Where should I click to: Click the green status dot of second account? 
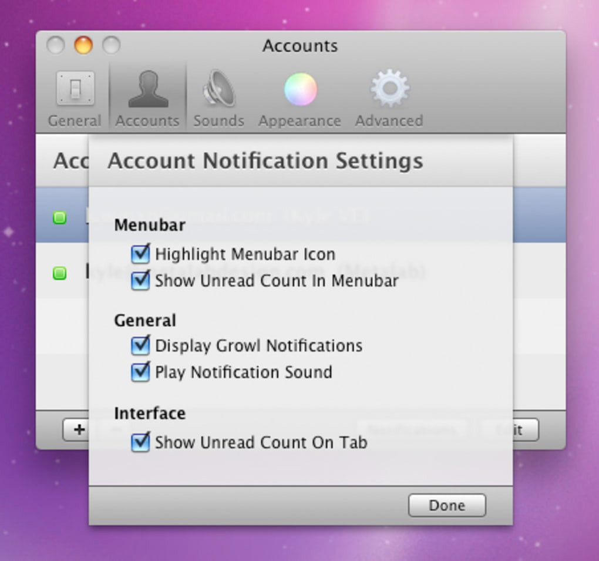59,273
